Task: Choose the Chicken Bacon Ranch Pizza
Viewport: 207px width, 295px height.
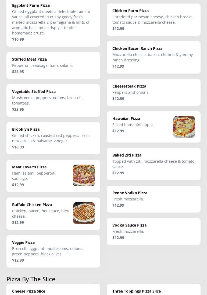Action: click(x=154, y=57)
